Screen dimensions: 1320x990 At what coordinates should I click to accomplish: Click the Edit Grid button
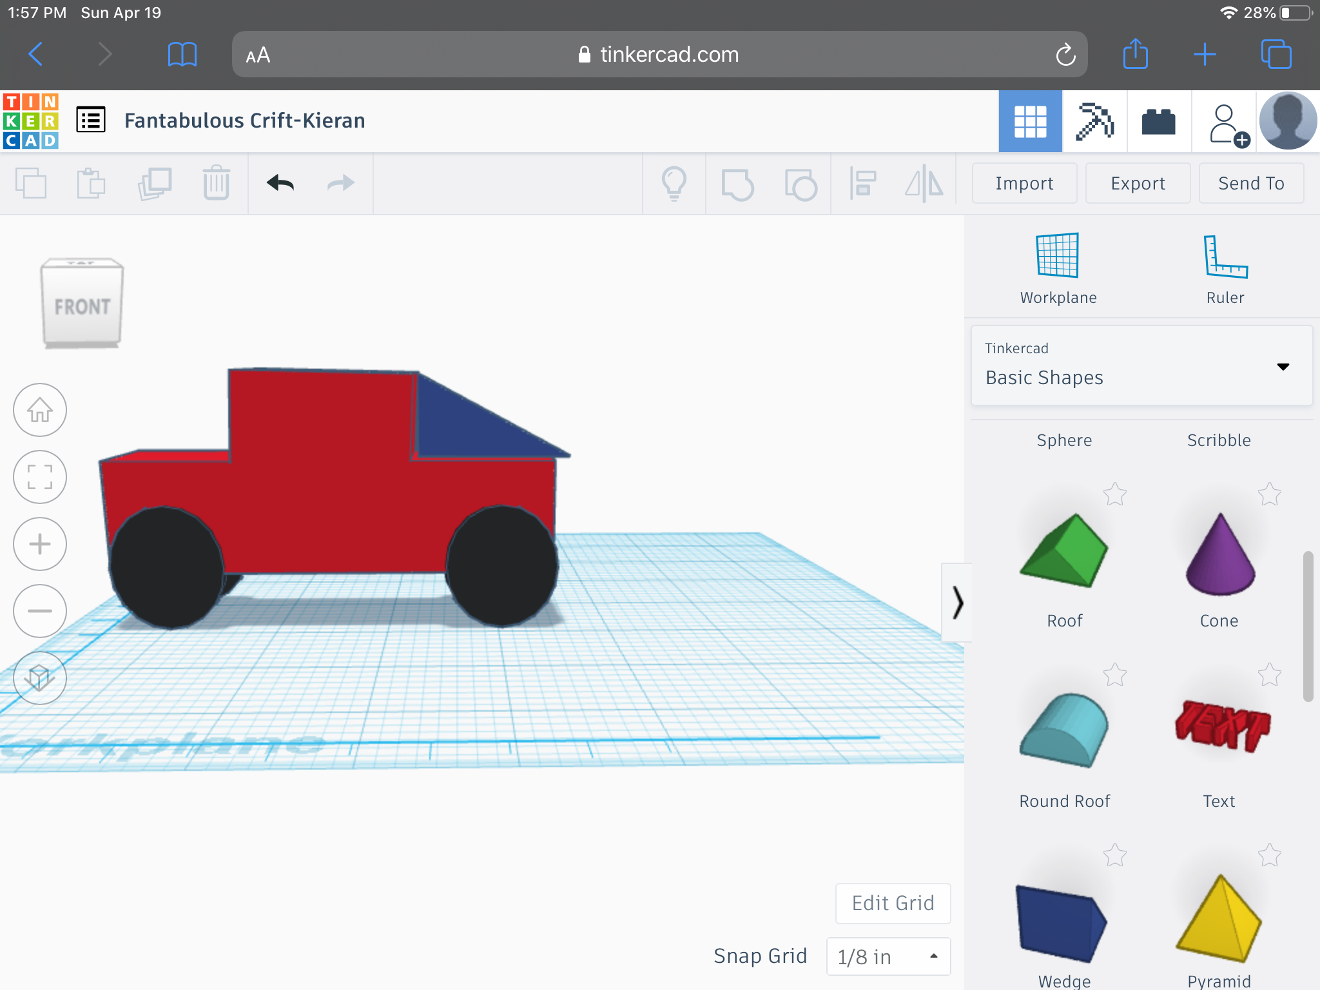pyautogui.click(x=893, y=903)
